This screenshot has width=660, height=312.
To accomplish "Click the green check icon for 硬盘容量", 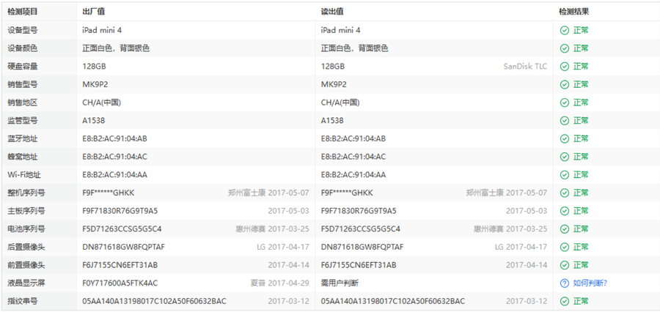I will tap(564, 66).
